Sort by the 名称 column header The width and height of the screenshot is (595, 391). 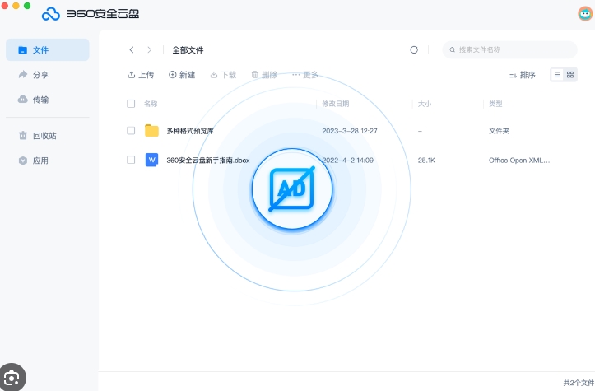pos(151,104)
